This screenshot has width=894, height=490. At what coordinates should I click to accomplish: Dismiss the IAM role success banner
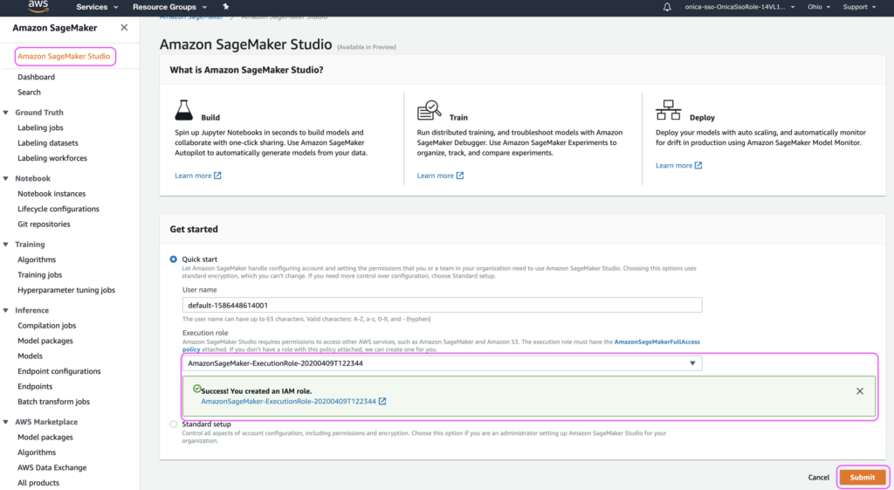[x=860, y=390]
